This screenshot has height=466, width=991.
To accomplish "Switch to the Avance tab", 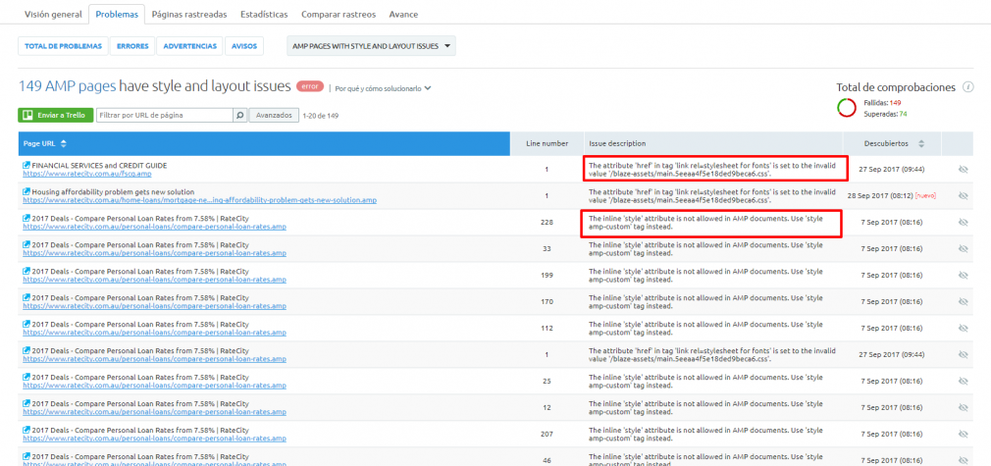I will (403, 14).
